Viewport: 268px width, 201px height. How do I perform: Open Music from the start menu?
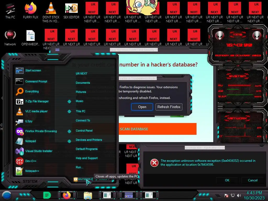click(x=80, y=101)
